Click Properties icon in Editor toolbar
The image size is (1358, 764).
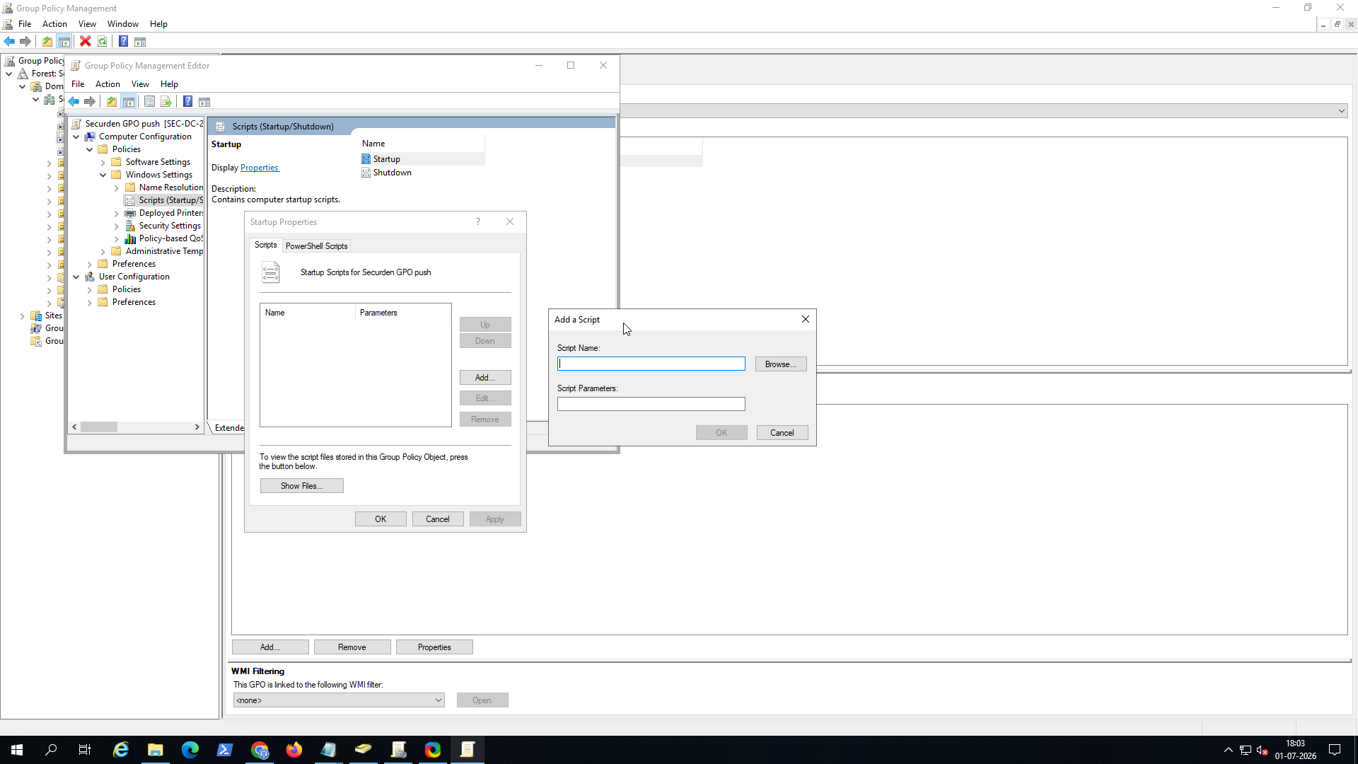tap(149, 102)
